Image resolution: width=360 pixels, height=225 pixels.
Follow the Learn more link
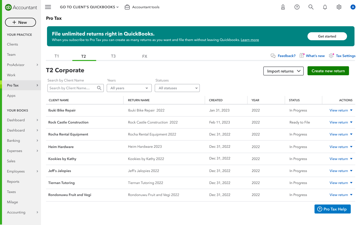250,40
